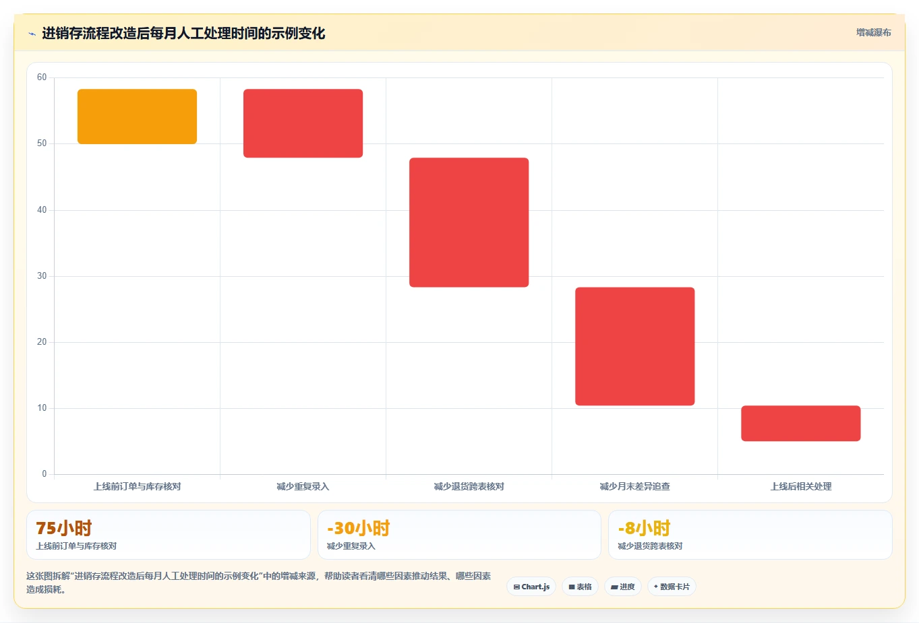Click the y-axis value 30
This screenshot has width=919, height=623.
(x=42, y=276)
